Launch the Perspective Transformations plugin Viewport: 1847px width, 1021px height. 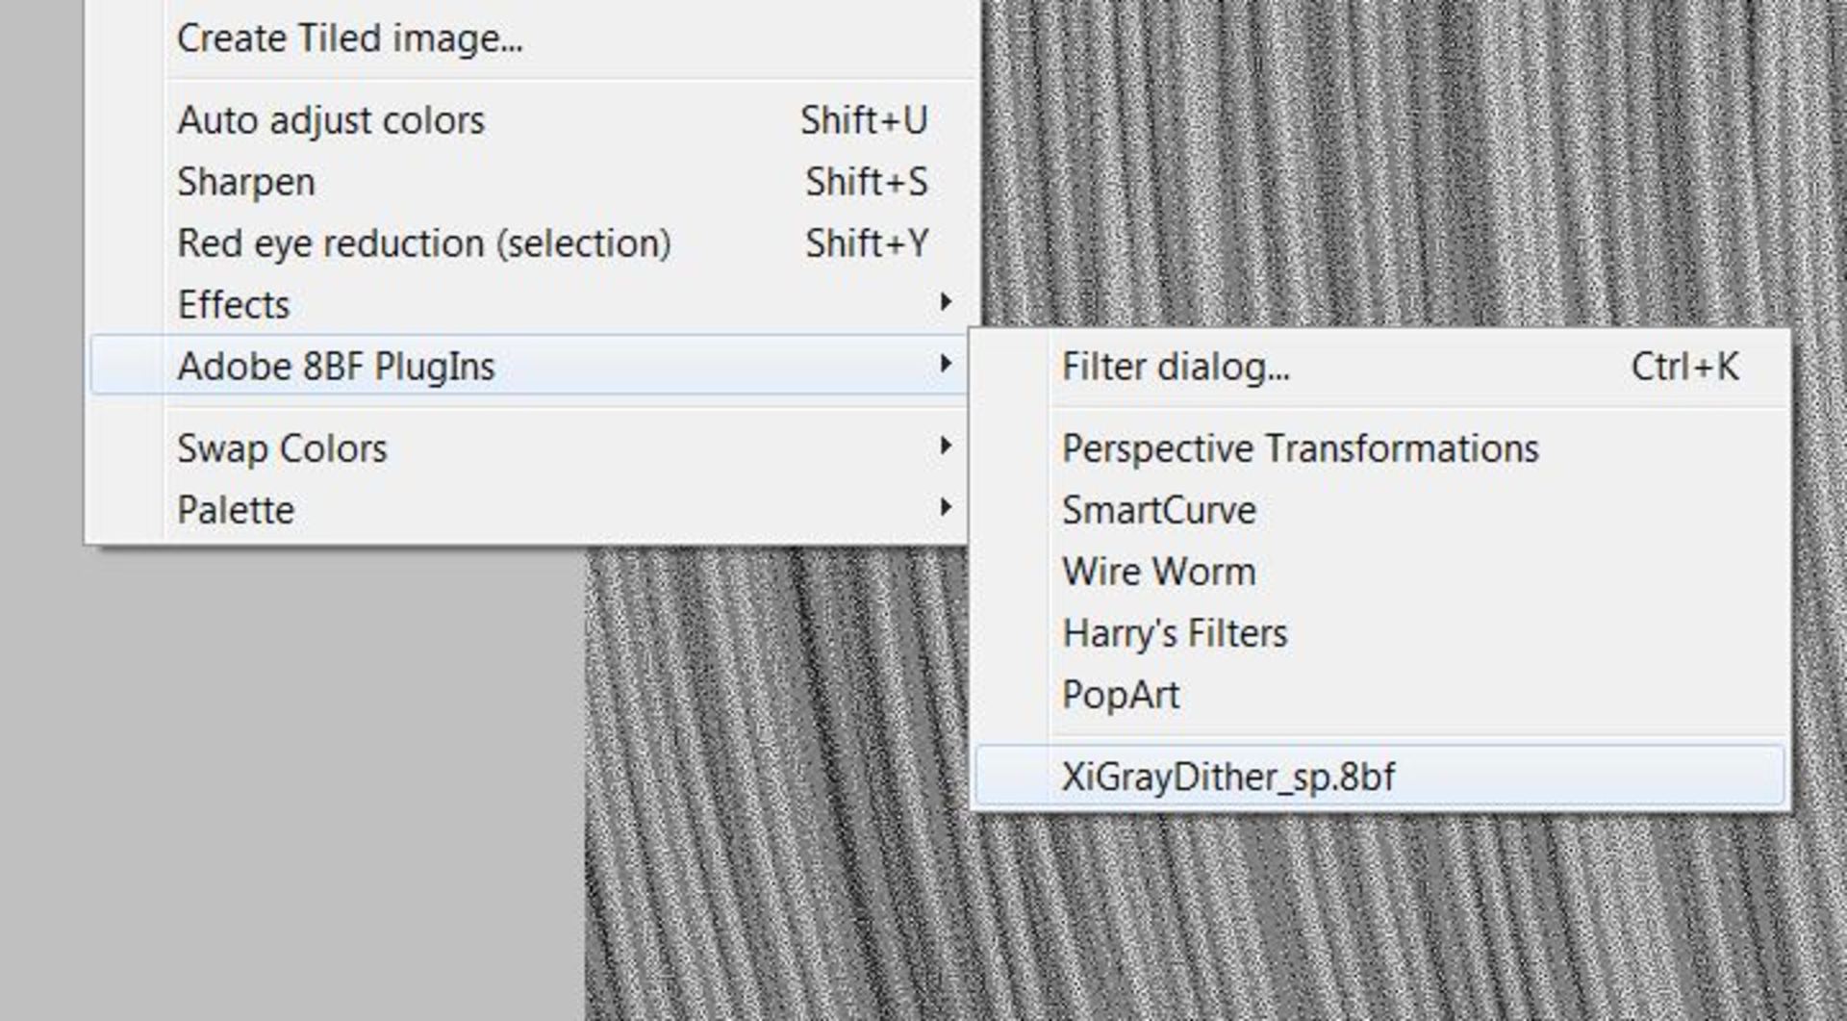tap(1300, 449)
